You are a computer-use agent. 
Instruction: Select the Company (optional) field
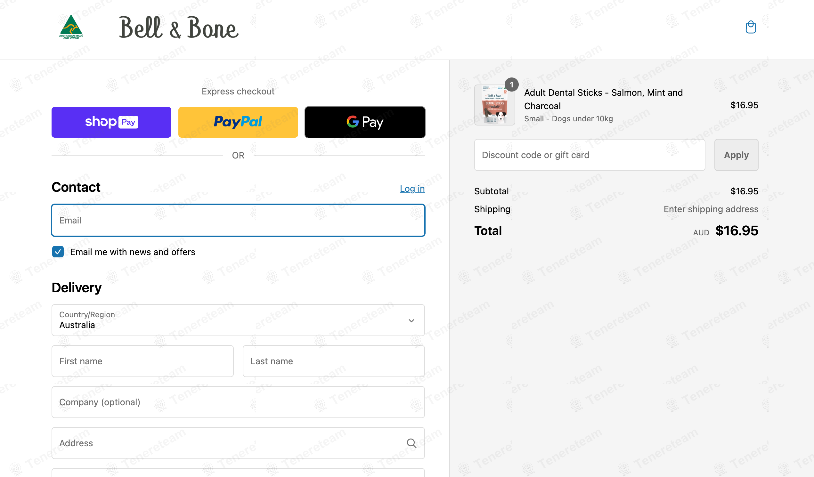tap(238, 402)
